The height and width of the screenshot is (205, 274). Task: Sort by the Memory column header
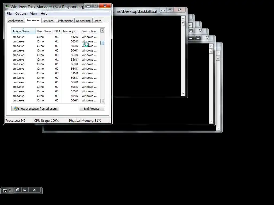coord(71,31)
